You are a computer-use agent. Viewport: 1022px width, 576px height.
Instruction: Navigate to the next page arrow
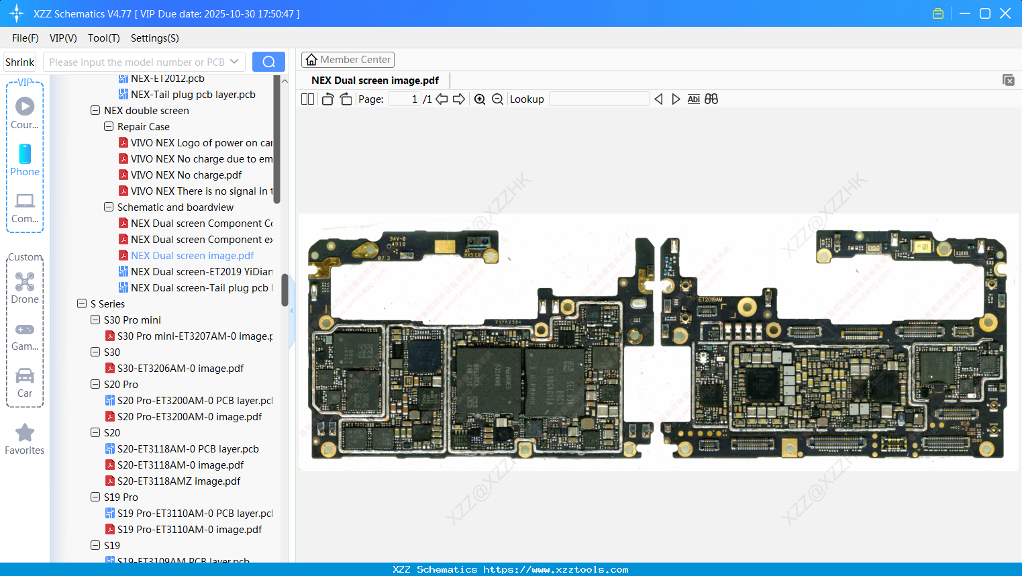coord(458,99)
